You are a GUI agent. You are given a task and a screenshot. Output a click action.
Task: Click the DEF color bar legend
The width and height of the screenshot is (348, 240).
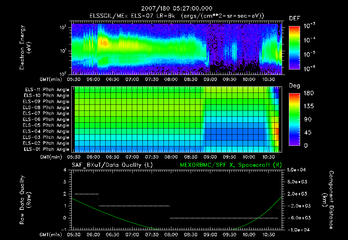[294, 48]
